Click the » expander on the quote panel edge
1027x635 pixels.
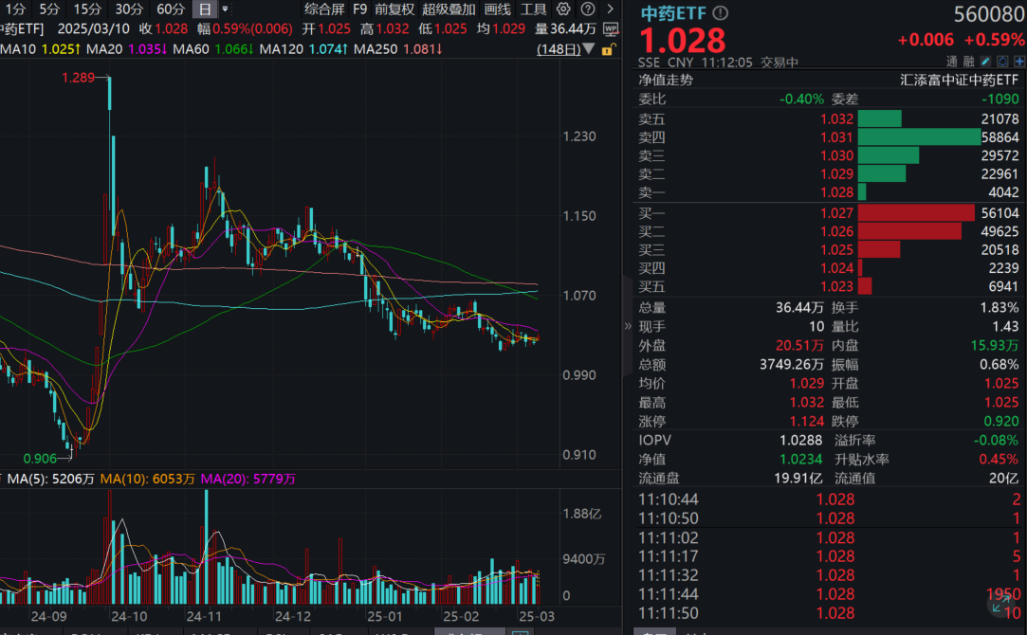pos(626,324)
